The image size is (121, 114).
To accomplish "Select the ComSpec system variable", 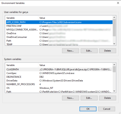I will [x=59, y=73].
